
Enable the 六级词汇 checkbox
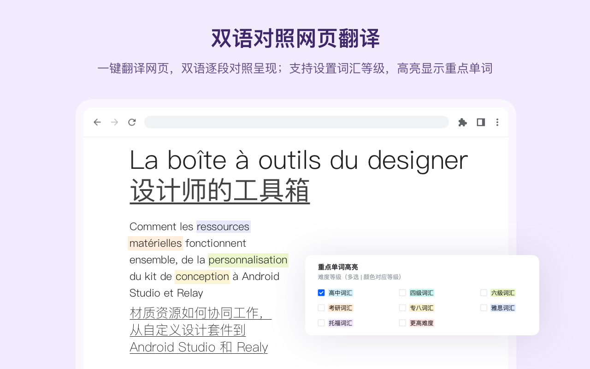tap(484, 292)
